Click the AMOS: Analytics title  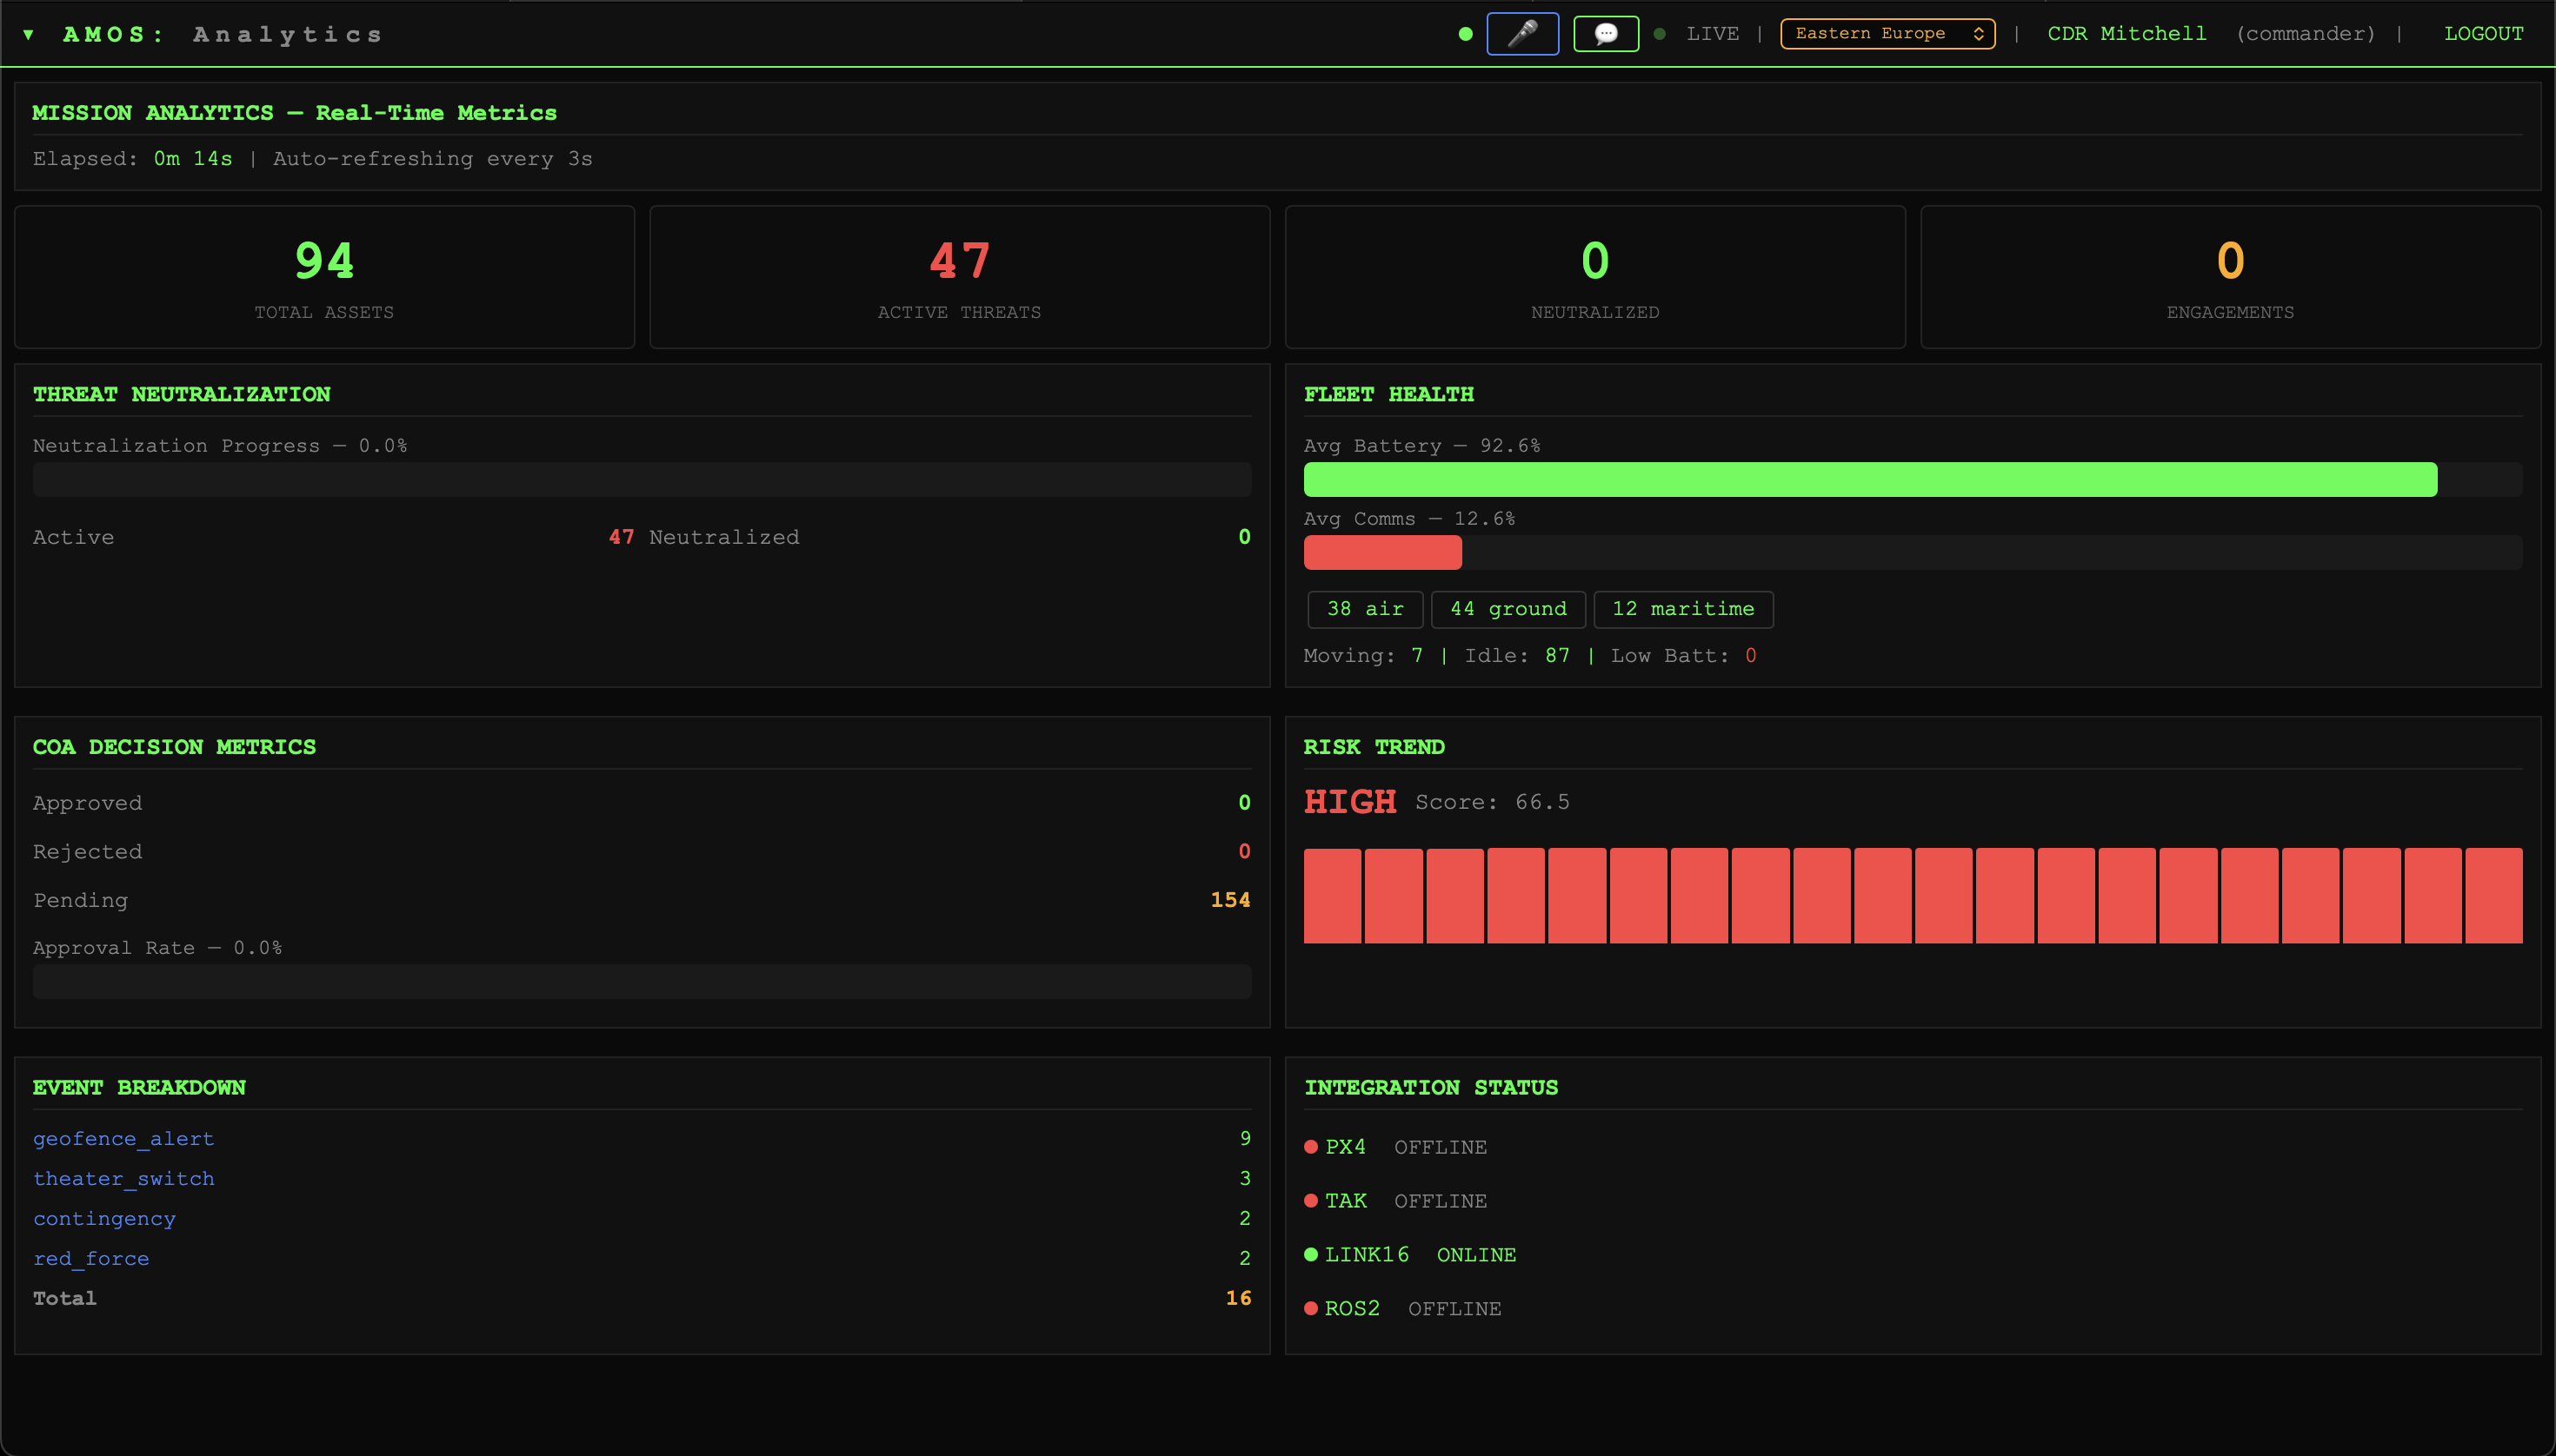coord(223,35)
